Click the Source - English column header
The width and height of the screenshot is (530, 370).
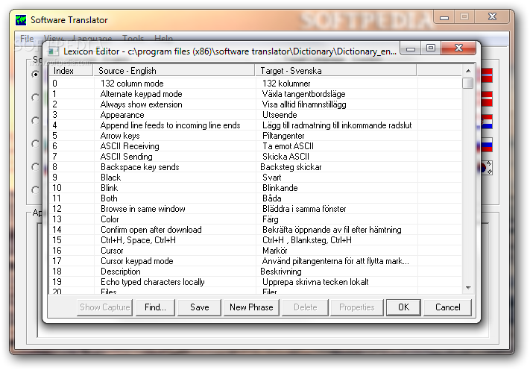[x=174, y=71]
